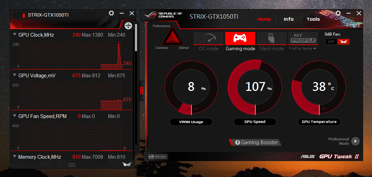372x177 pixels.
Task: Open MY PROFILE tile
Action: tap(303, 38)
